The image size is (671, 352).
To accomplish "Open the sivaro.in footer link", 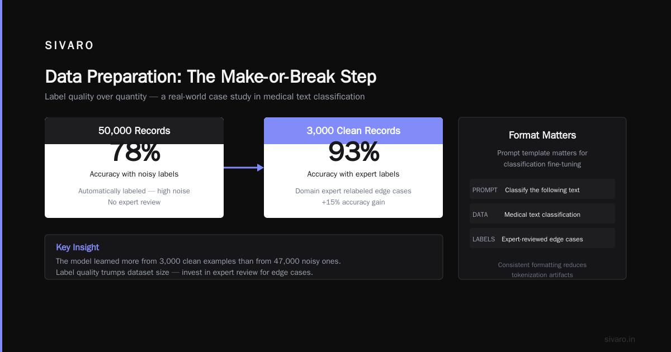I will tap(620, 339).
